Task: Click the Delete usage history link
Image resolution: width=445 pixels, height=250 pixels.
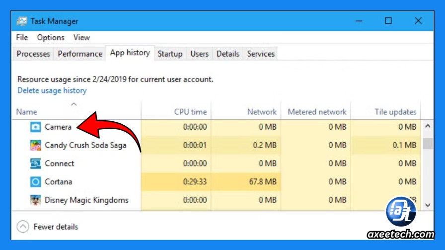Action: [x=52, y=90]
